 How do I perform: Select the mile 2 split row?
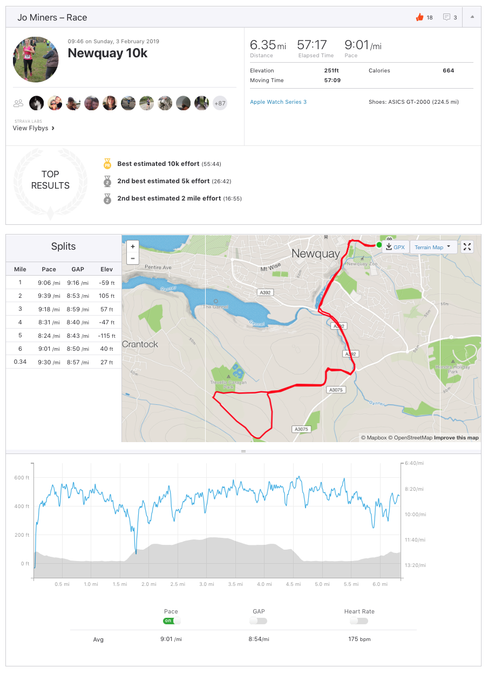click(63, 296)
